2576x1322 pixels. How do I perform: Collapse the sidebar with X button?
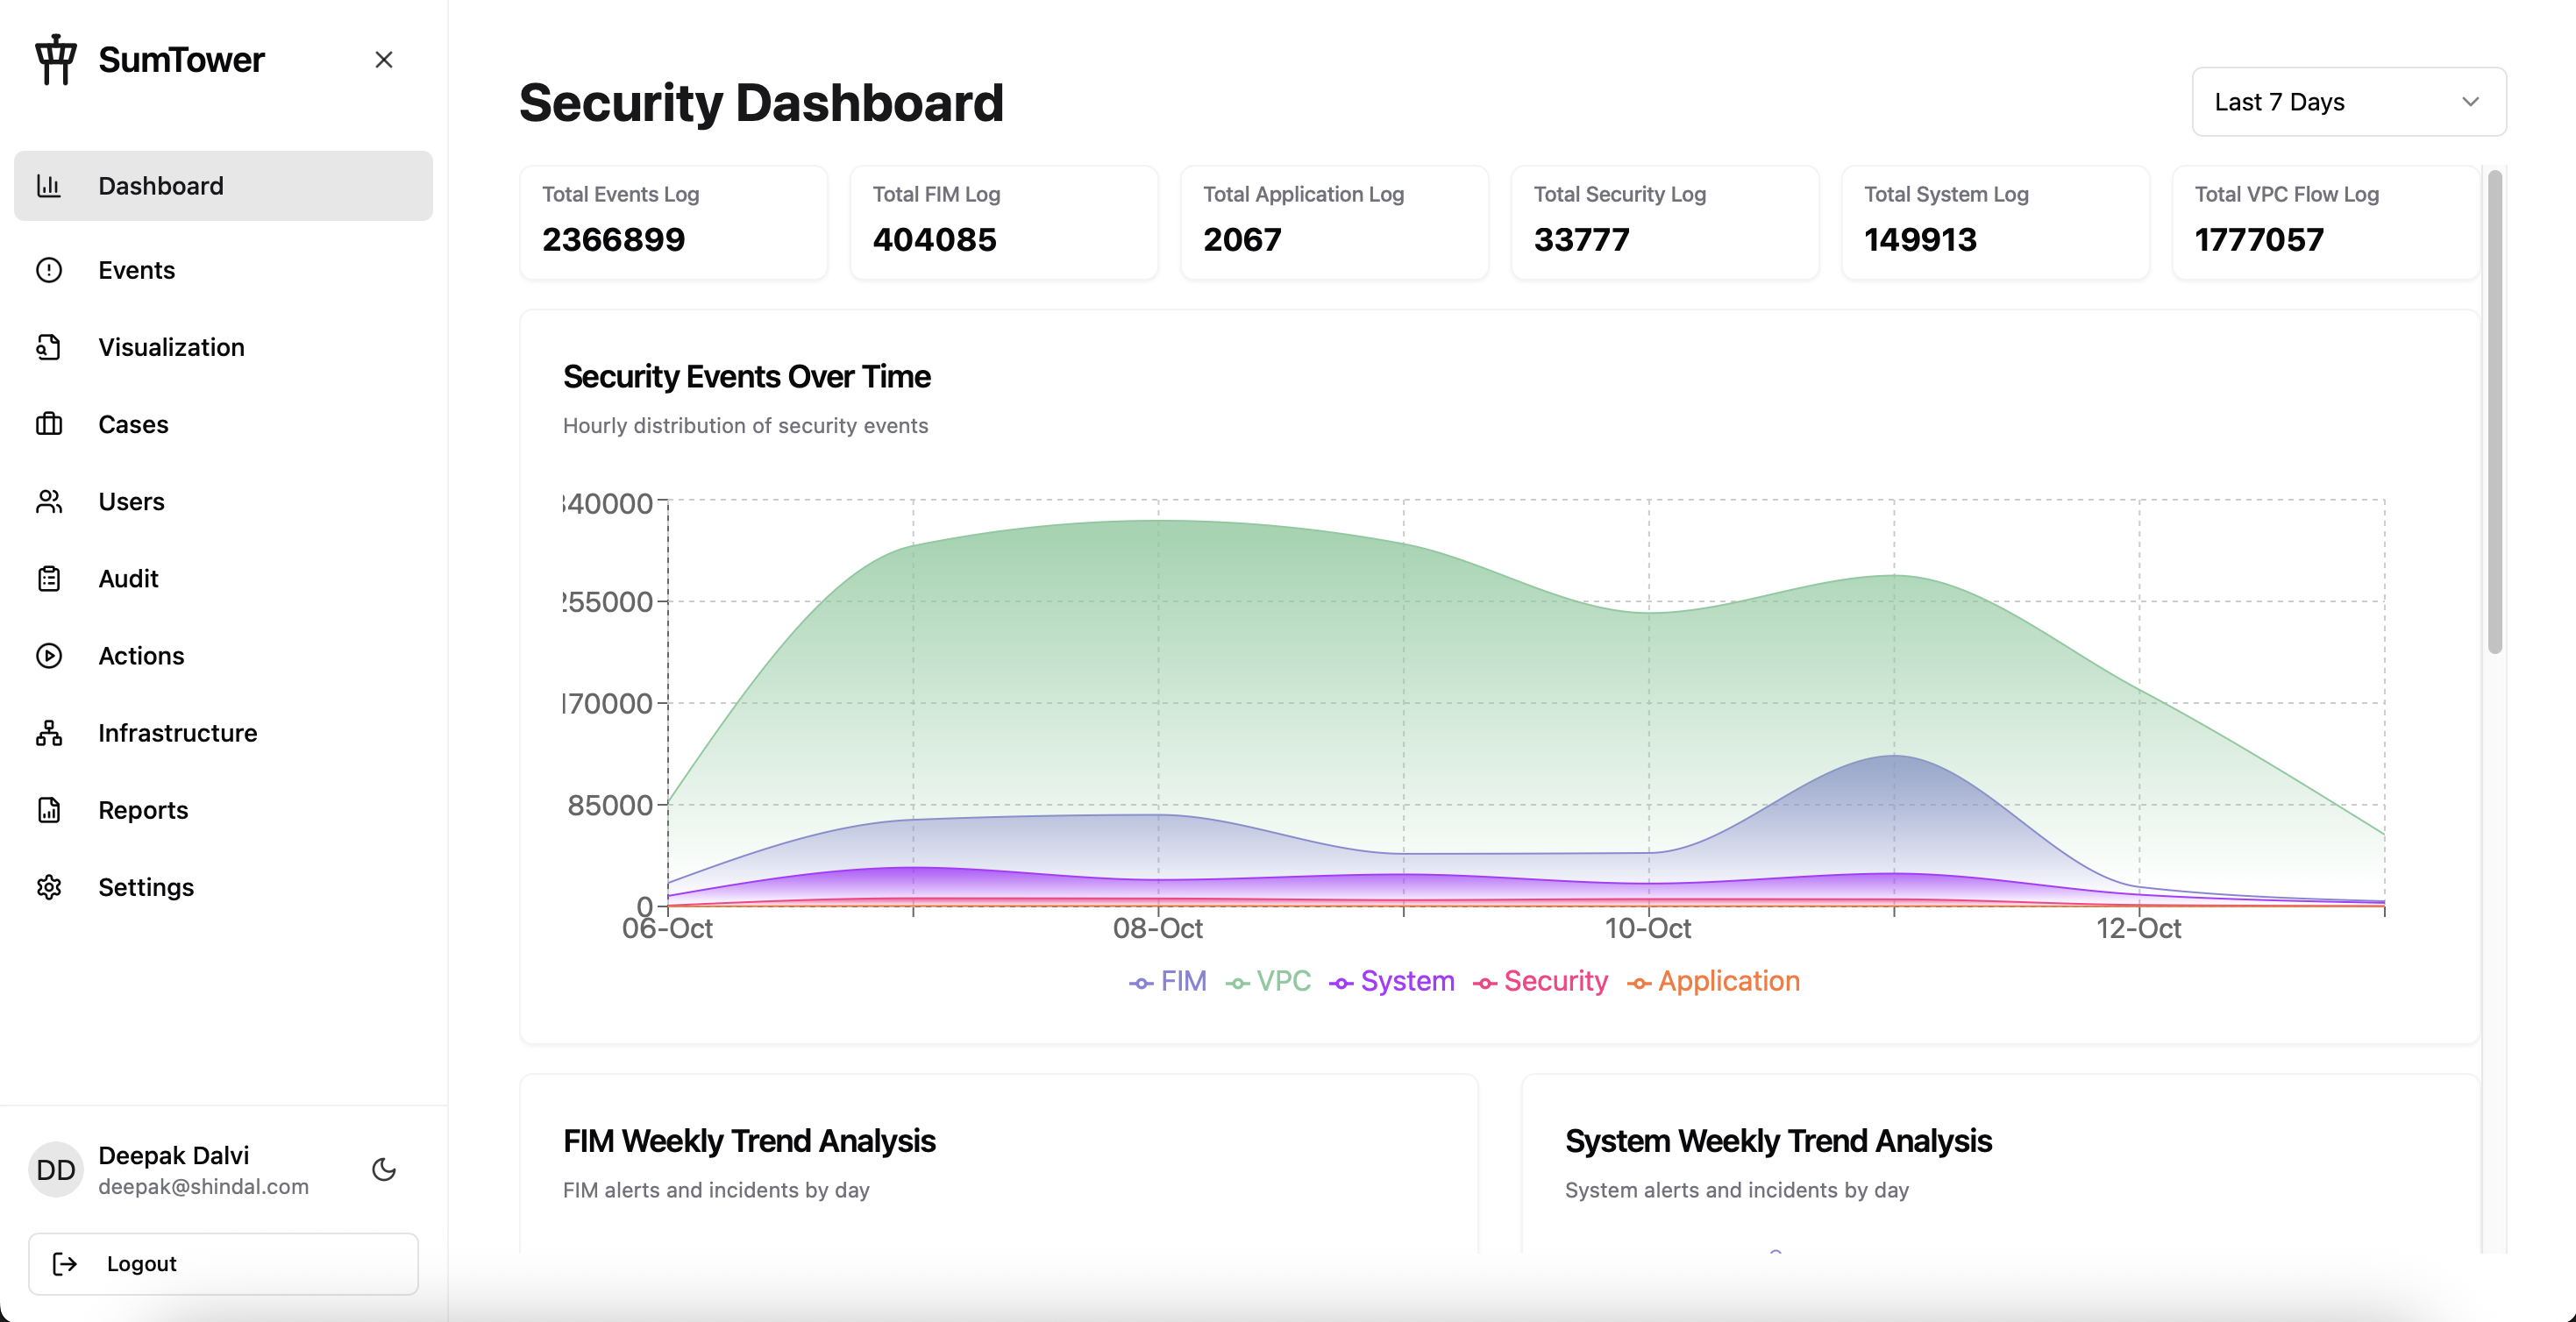(x=384, y=60)
